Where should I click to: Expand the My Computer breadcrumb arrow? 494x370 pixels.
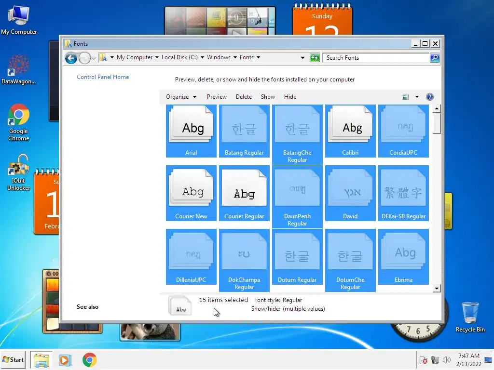157,58
